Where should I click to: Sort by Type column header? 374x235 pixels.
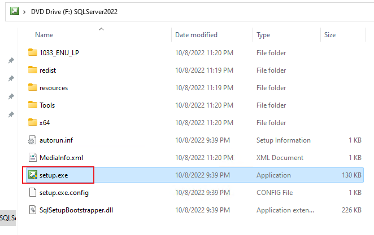(x=263, y=35)
